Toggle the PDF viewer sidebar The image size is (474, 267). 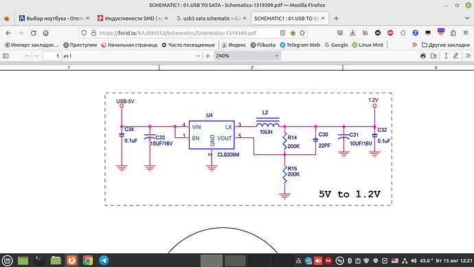click(5, 56)
